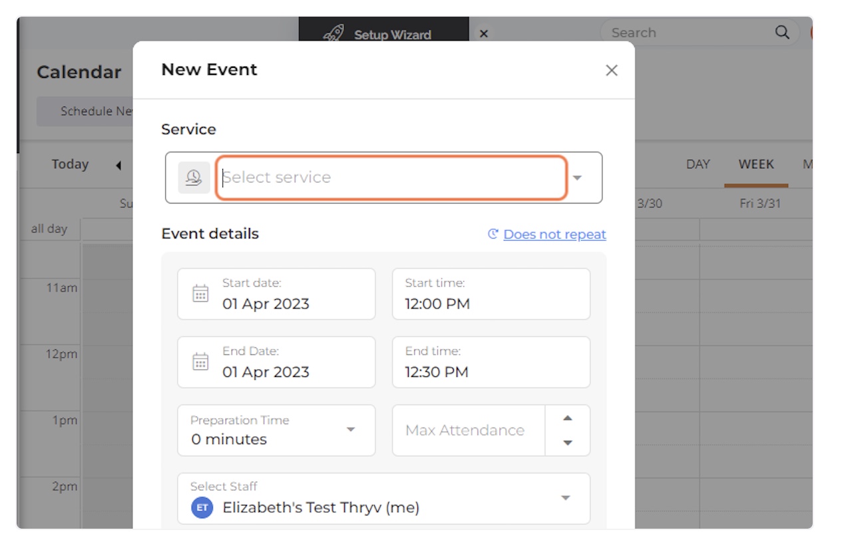Switch to the DAY calendar view
Viewport: 844px width, 540px height.
[x=698, y=164]
